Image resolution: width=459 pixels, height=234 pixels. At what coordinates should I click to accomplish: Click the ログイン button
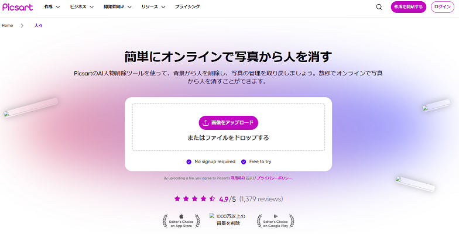coord(443,7)
